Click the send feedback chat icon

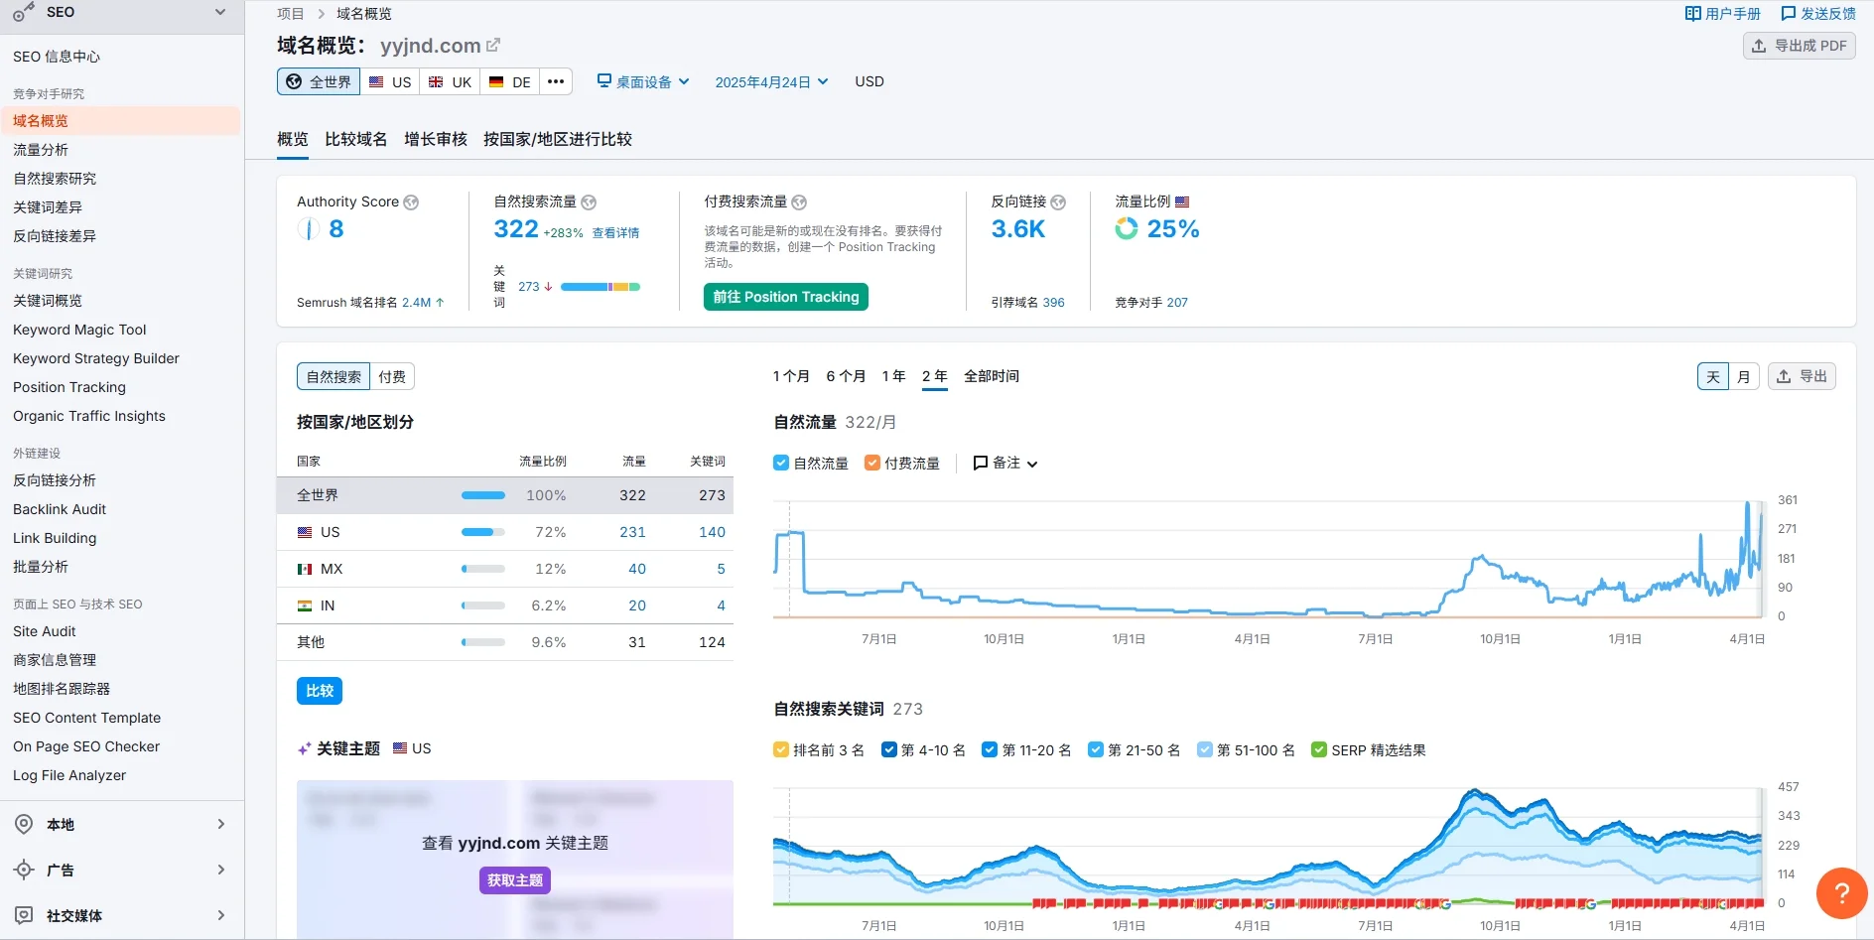(x=1789, y=14)
